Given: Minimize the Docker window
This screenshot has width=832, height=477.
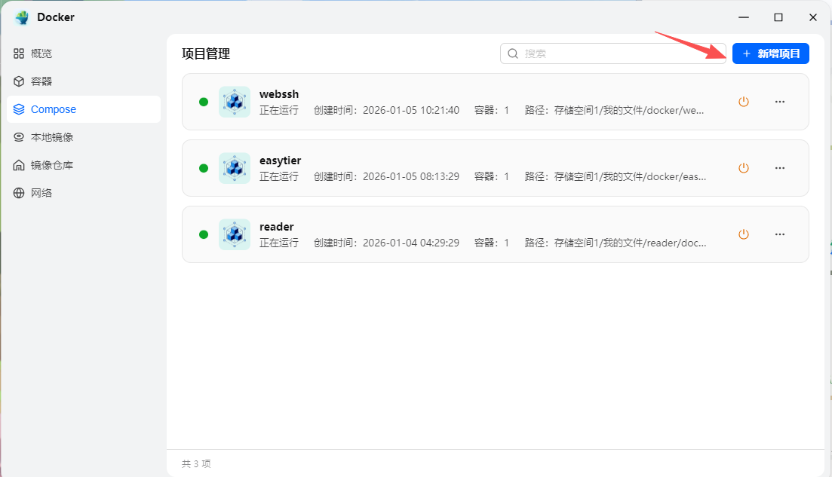Looking at the screenshot, I should coord(744,17).
